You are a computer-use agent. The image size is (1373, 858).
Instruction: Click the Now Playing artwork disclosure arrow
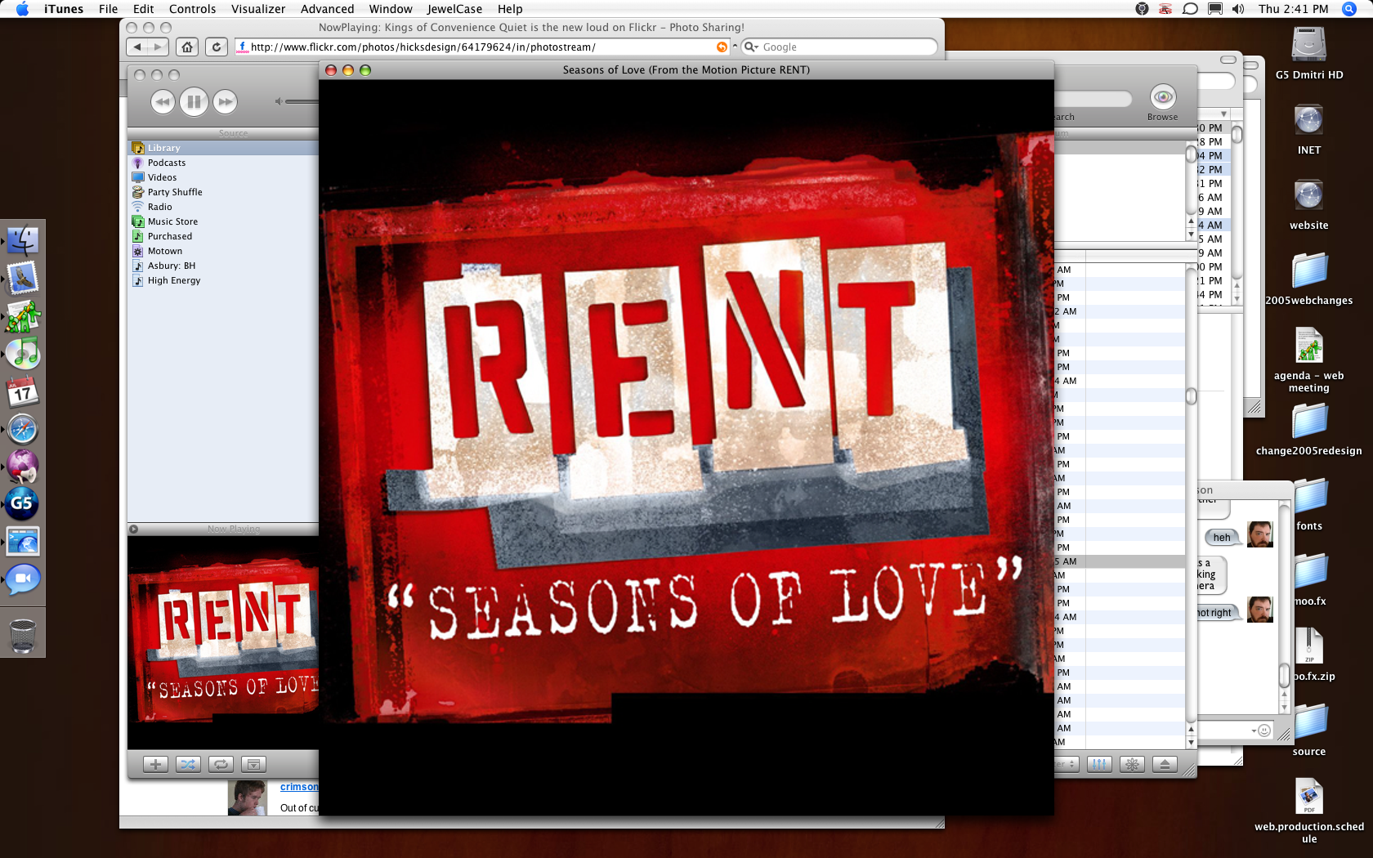pyautogui.click(x=133, y=529)
